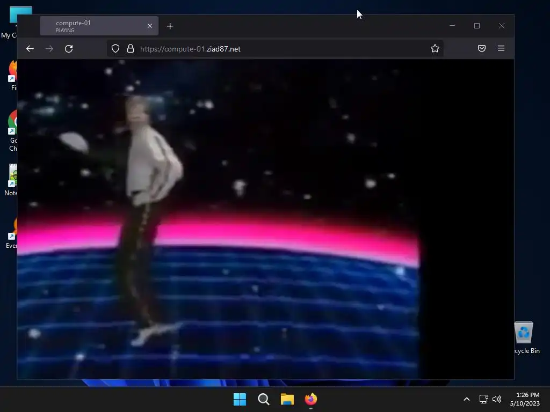Open network status in system tray
This screenshot has height=412, width=550.
(x=484, y=399)
